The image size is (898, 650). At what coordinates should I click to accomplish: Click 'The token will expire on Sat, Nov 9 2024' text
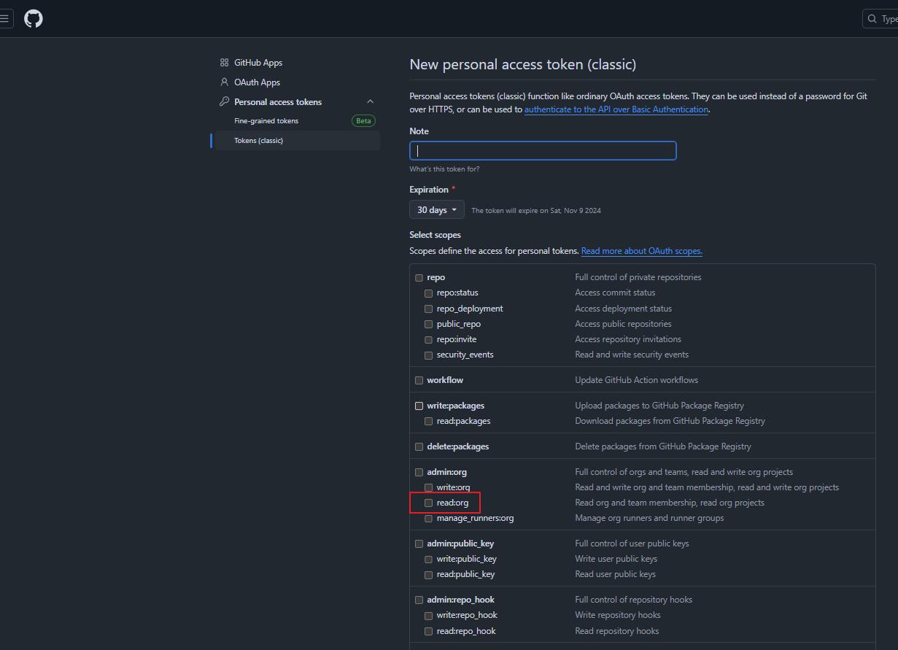(x=536, y=211)
